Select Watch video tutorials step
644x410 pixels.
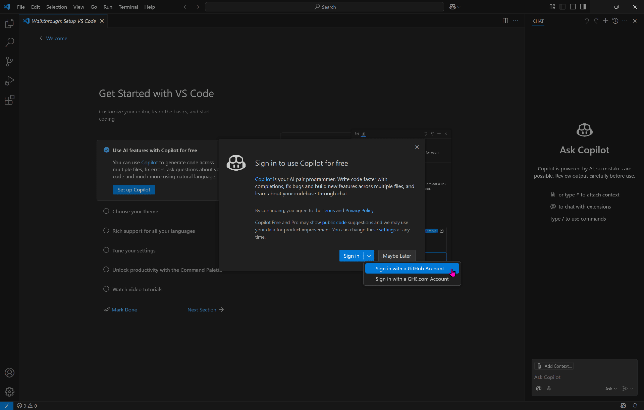click(x=137, y=289)
